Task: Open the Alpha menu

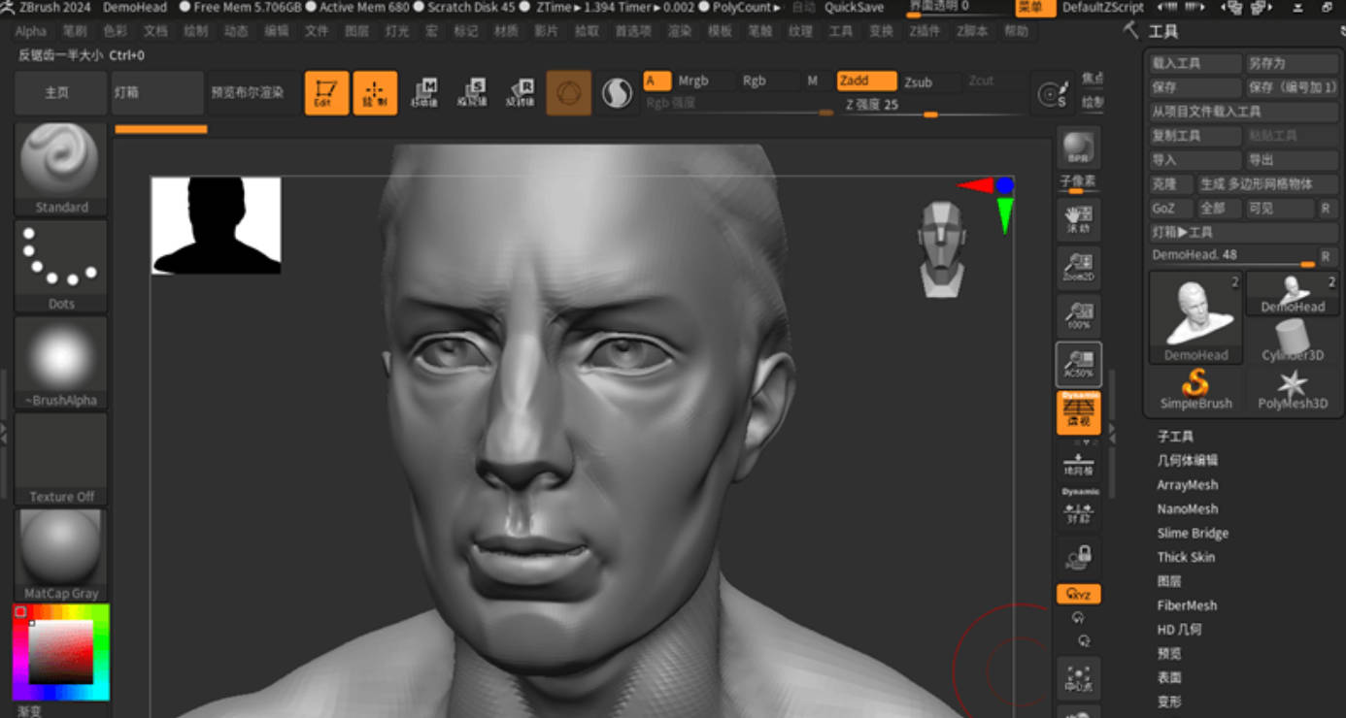Action: (x=31, y=31)
